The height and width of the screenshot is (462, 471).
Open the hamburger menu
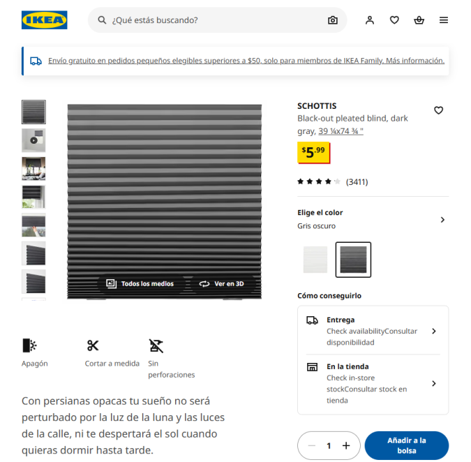[x=444, y=20]
